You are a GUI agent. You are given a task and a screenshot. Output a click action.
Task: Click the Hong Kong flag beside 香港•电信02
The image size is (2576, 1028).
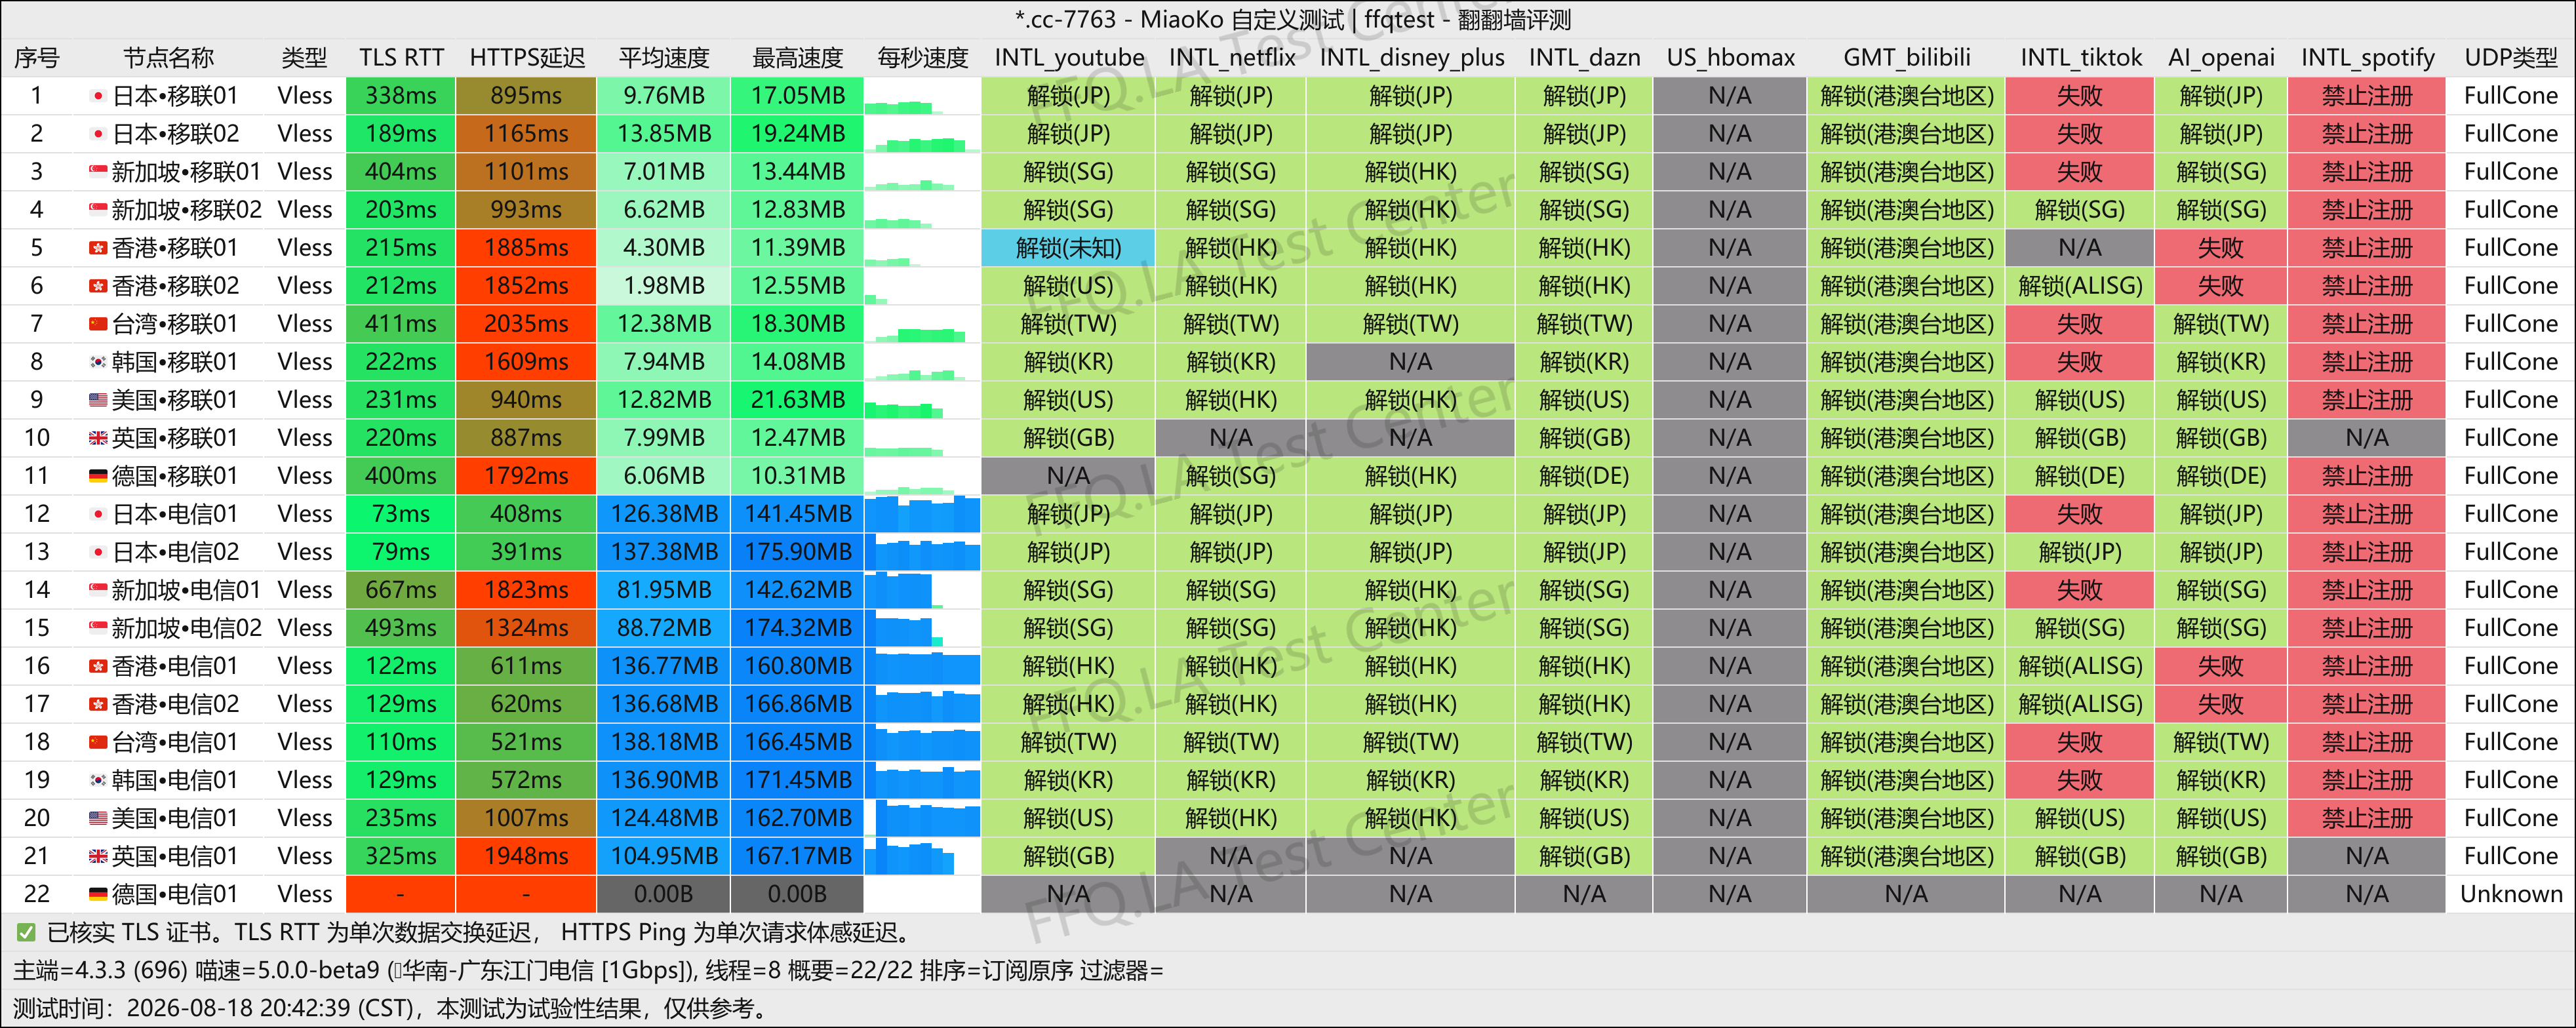click(98, 704)
